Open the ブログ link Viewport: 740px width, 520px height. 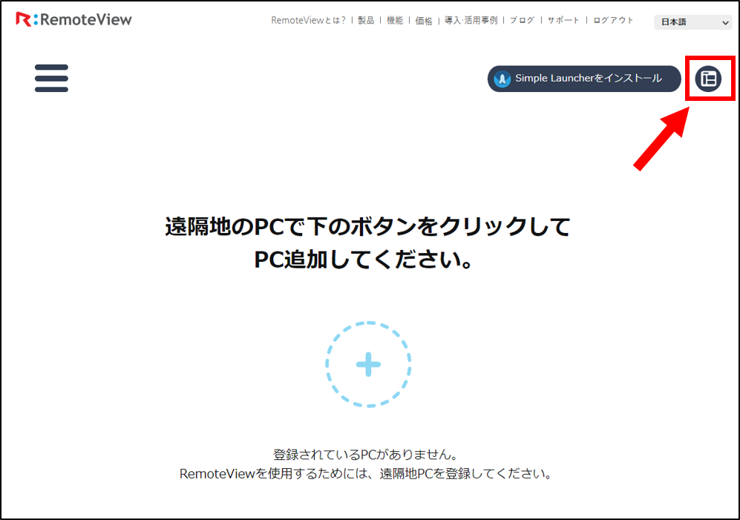pos(522,20)
